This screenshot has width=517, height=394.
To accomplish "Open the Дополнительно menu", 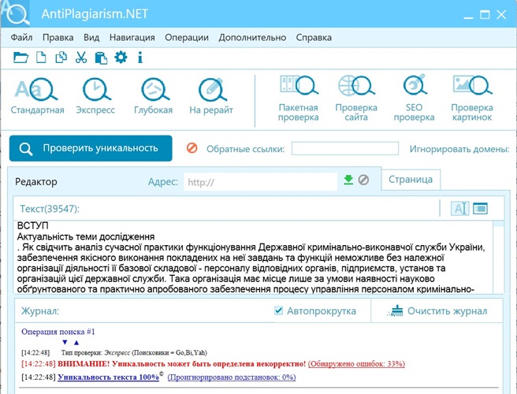I will [252, 38].
